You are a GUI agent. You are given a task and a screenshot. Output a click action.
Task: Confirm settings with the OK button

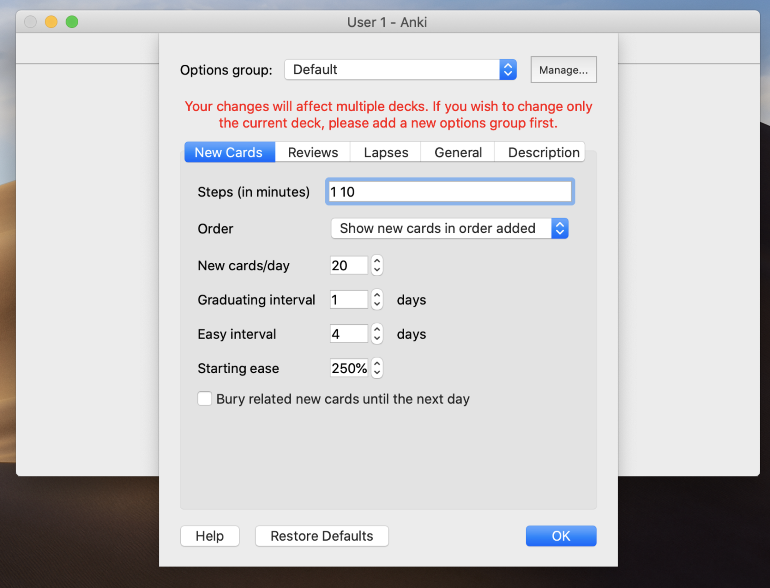coord(561,535)
